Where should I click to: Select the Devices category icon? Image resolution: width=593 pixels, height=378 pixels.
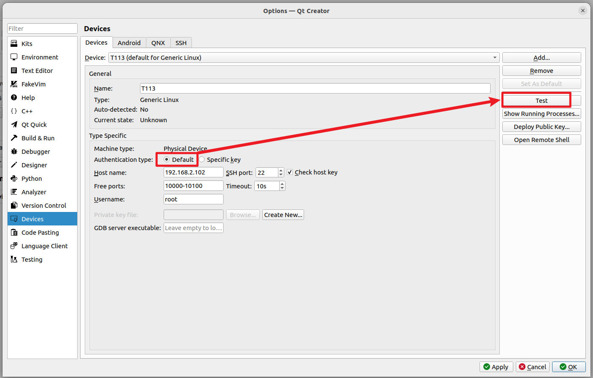click(x=14, y=219)
